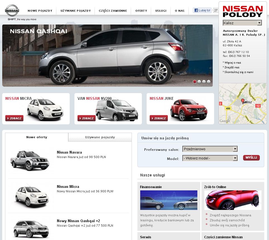Open the Nowe Pojazdy menu

(40, 11)
